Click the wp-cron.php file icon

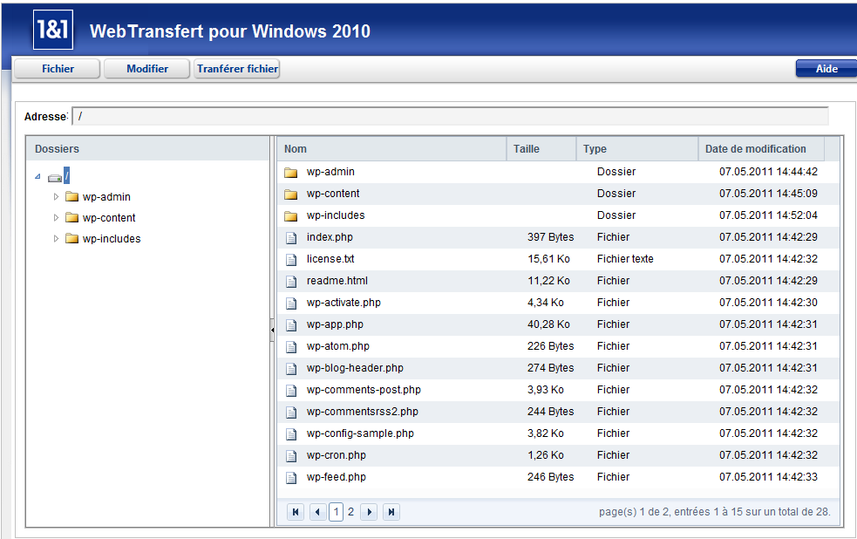tap(291, 455)
